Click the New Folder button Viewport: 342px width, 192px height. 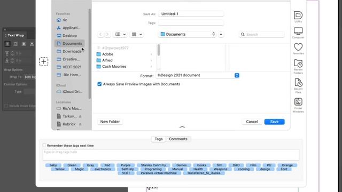pyautogui.click(x=110, y=122)
